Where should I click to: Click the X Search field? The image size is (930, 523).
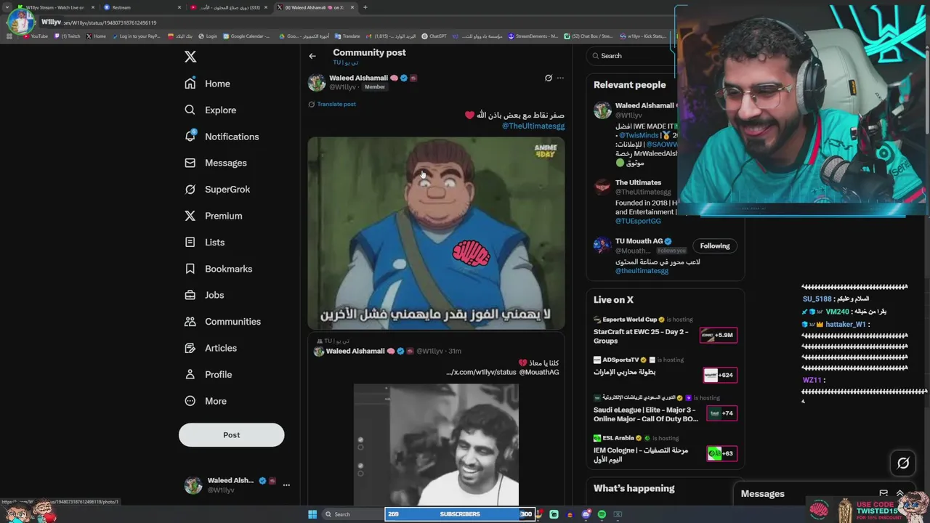(x=632, y=56)
